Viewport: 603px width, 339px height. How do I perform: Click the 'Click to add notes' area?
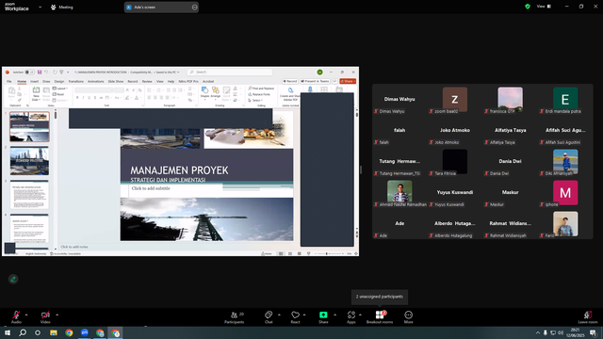point(74,247)
